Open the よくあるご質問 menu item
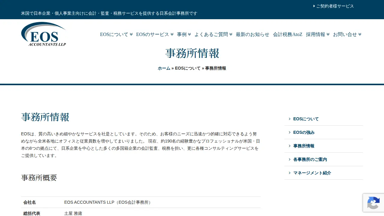Viewport: 384px width, 216px height. (x=211, y=34)
